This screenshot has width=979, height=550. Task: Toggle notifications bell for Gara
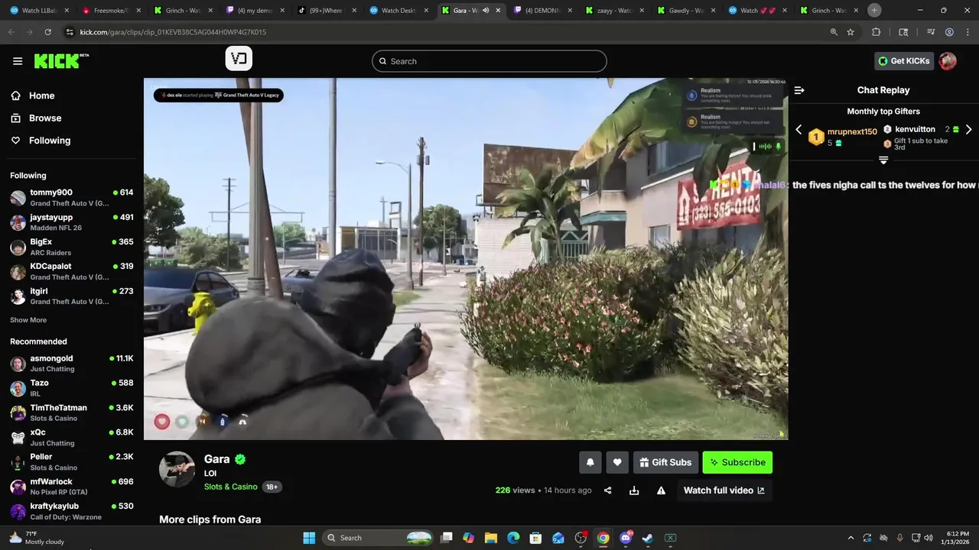[590, 462]
